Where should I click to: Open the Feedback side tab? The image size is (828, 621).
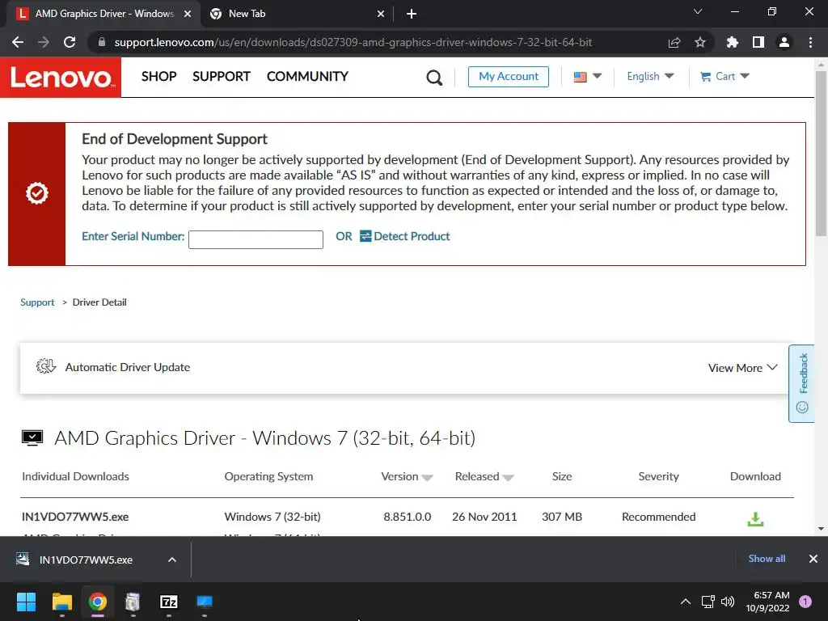click(802, 383)
